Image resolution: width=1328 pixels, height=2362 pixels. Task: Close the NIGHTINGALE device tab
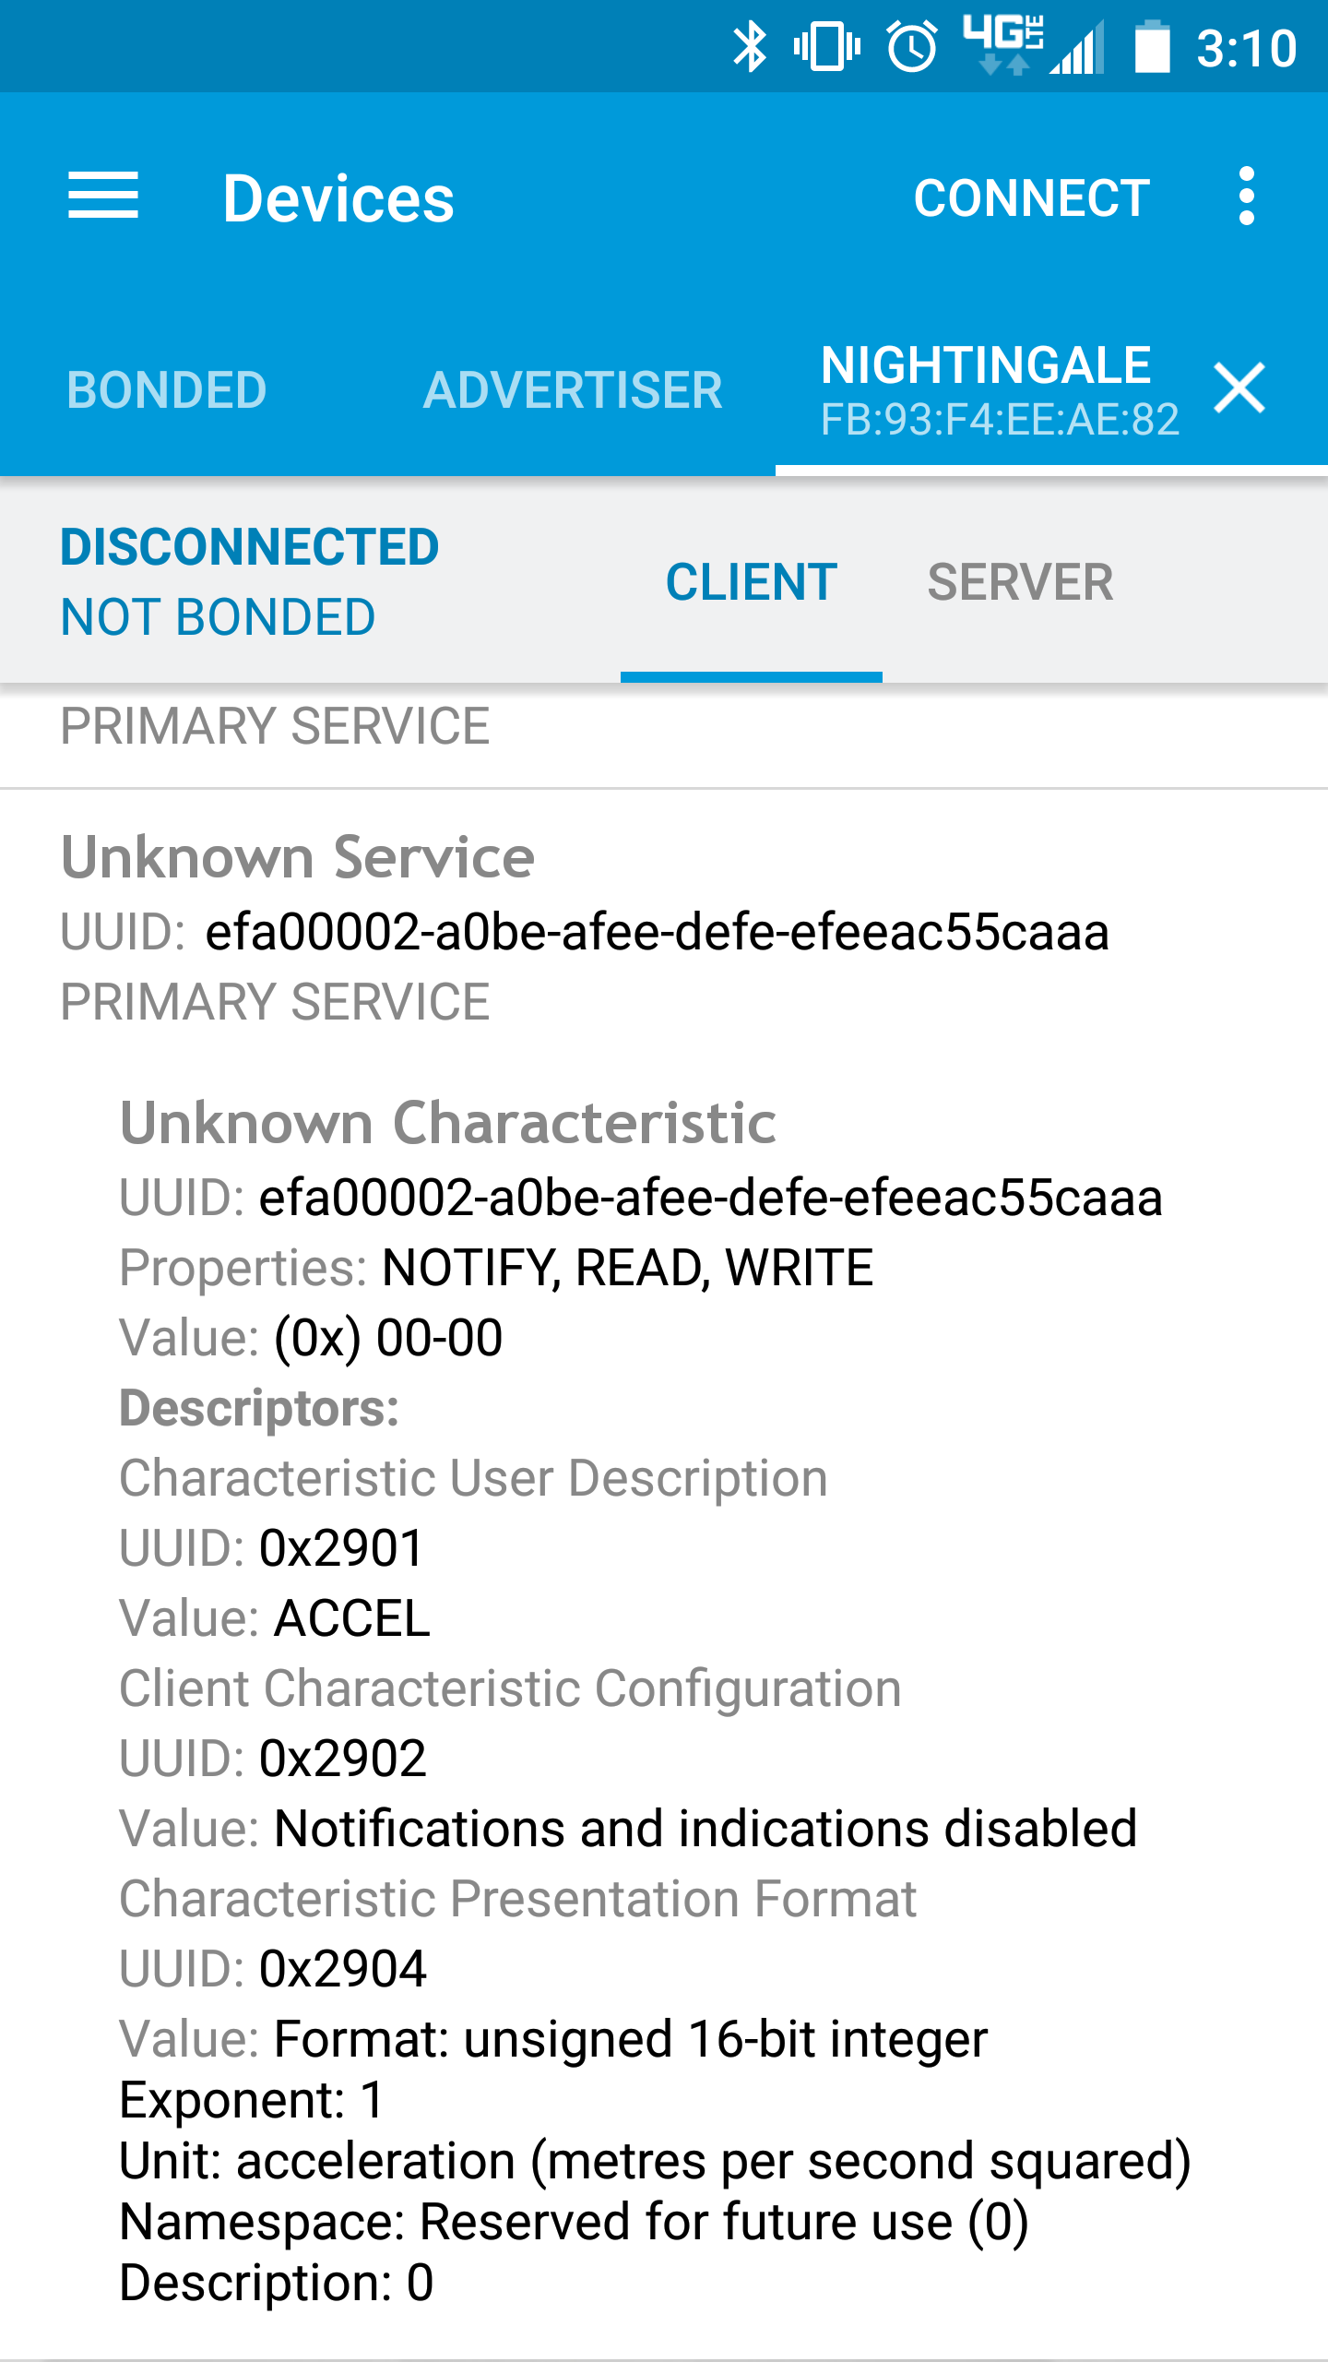tap(1239, 388)
